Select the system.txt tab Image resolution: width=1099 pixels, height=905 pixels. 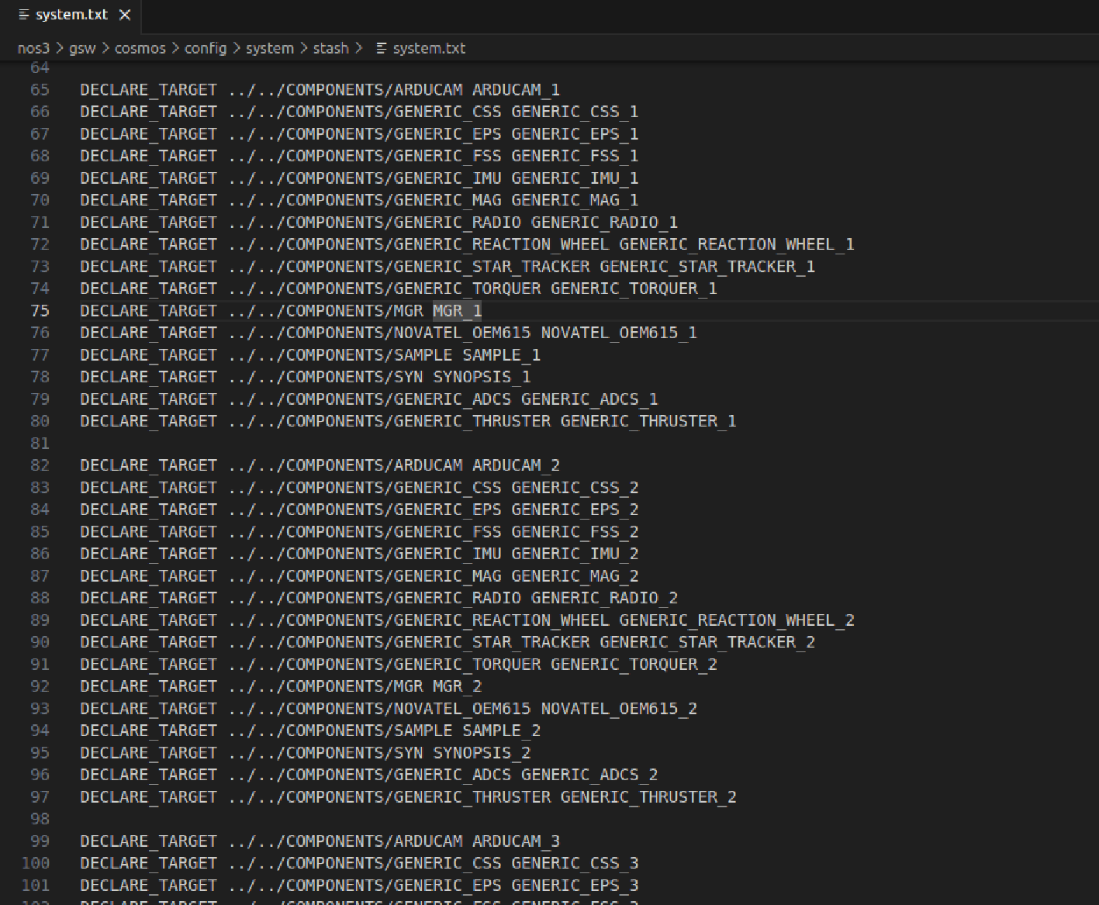click(x=71, y=16)
